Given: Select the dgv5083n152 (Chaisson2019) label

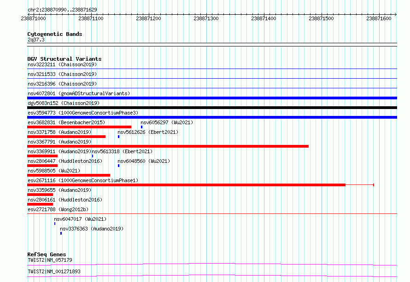Looking at the screenshot, I should [x=64, y=103].
